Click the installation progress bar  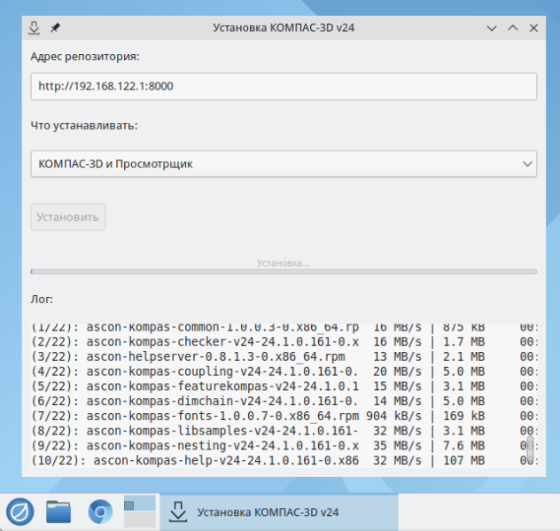(284, 271)
